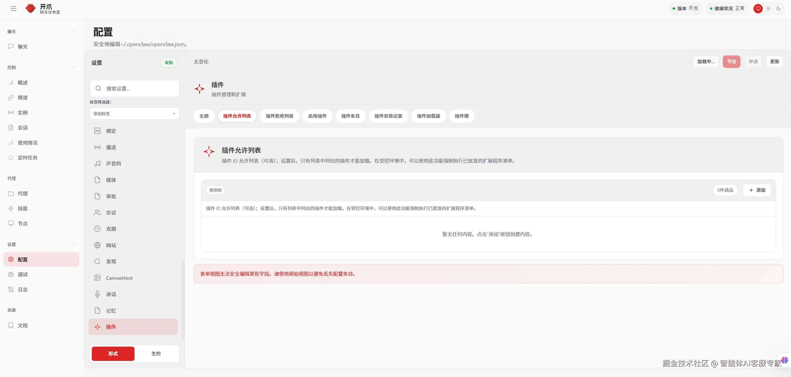
Task: Open the 添加标签 tag filter dropdown
Action: coord(134,113)
